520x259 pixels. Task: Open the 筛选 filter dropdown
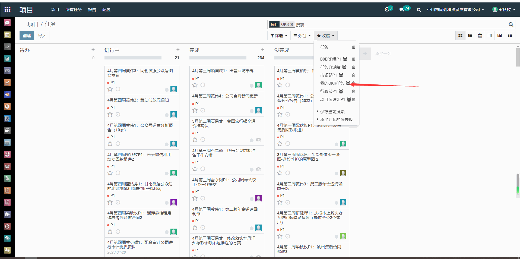click(279, 36)
